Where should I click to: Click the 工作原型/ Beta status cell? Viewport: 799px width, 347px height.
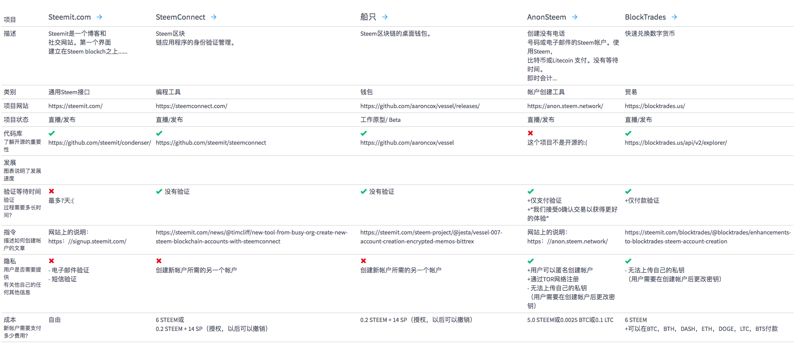click(x=380, y=120)
